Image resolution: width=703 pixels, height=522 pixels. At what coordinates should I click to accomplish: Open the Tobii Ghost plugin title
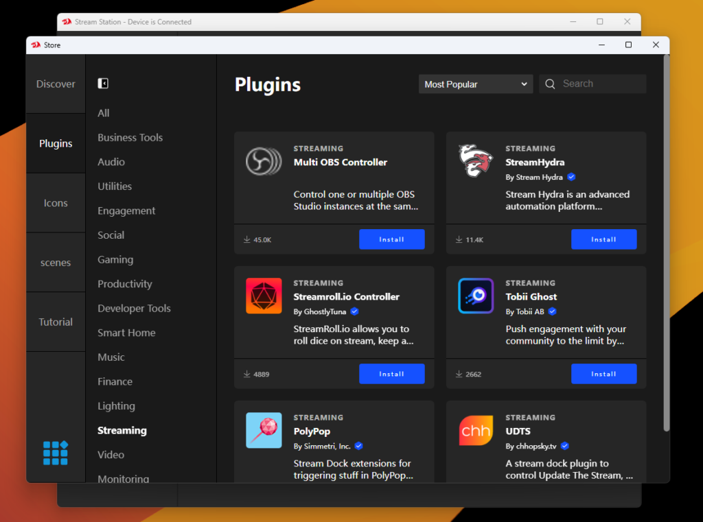pos(531,296)
